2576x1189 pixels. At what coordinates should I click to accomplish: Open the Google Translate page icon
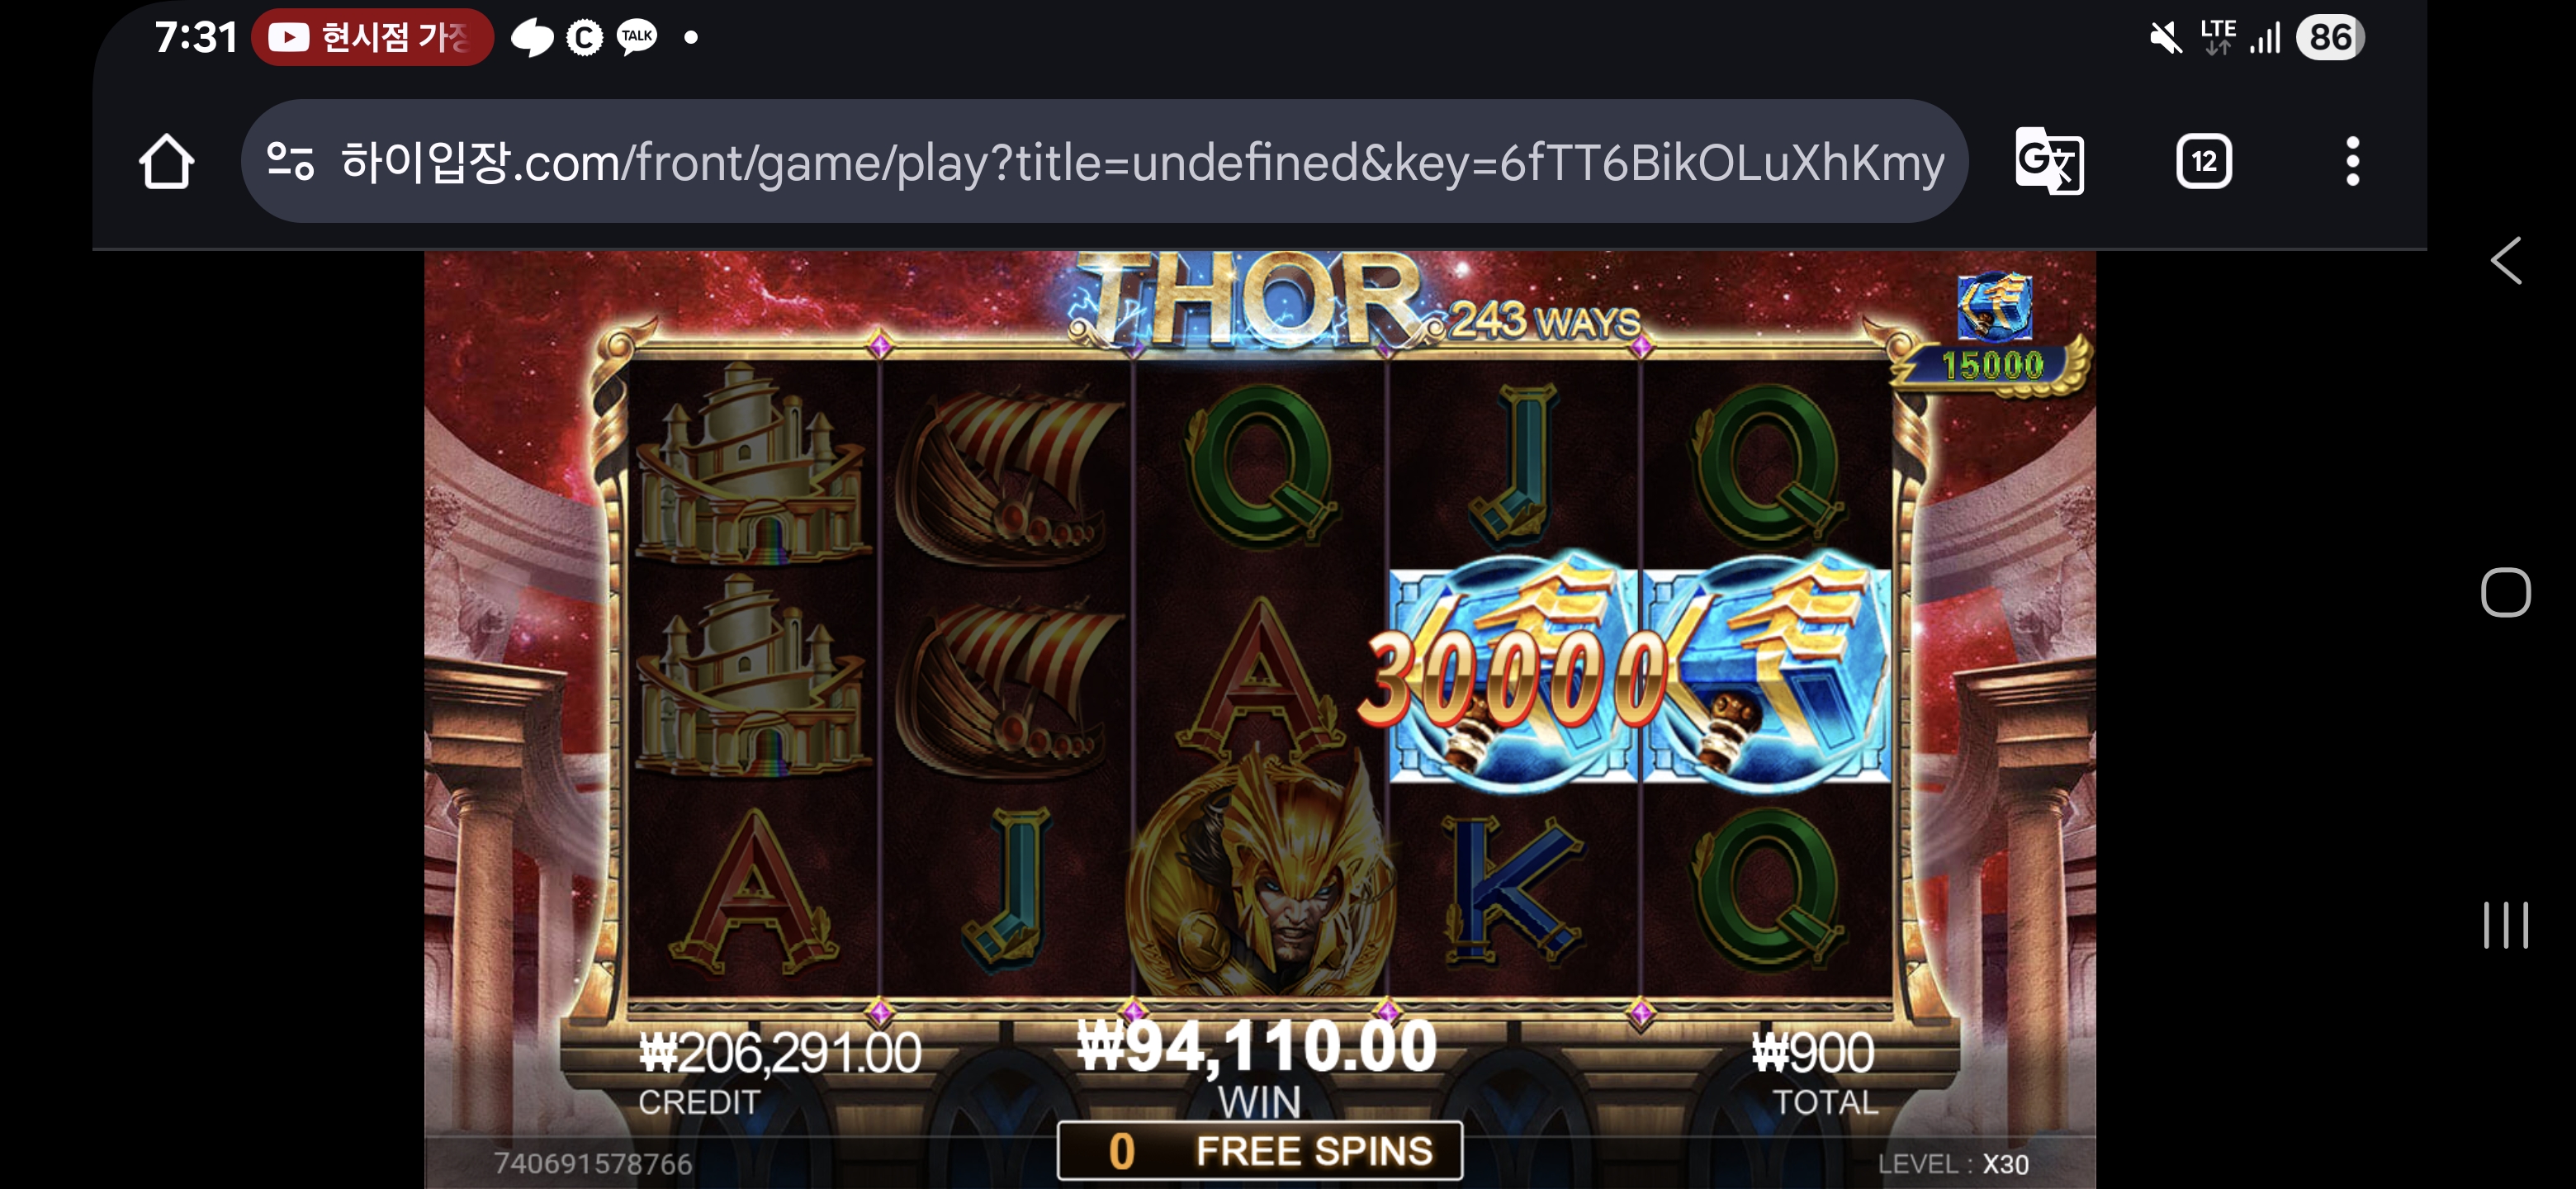[x=2049, y=161]
